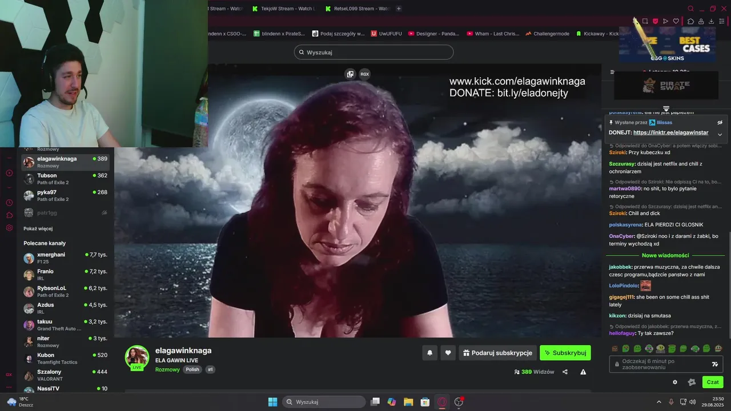This screenshot has height=411, width=731.
Task: Expand the pinned message chevron
Action: coord(720,135)
